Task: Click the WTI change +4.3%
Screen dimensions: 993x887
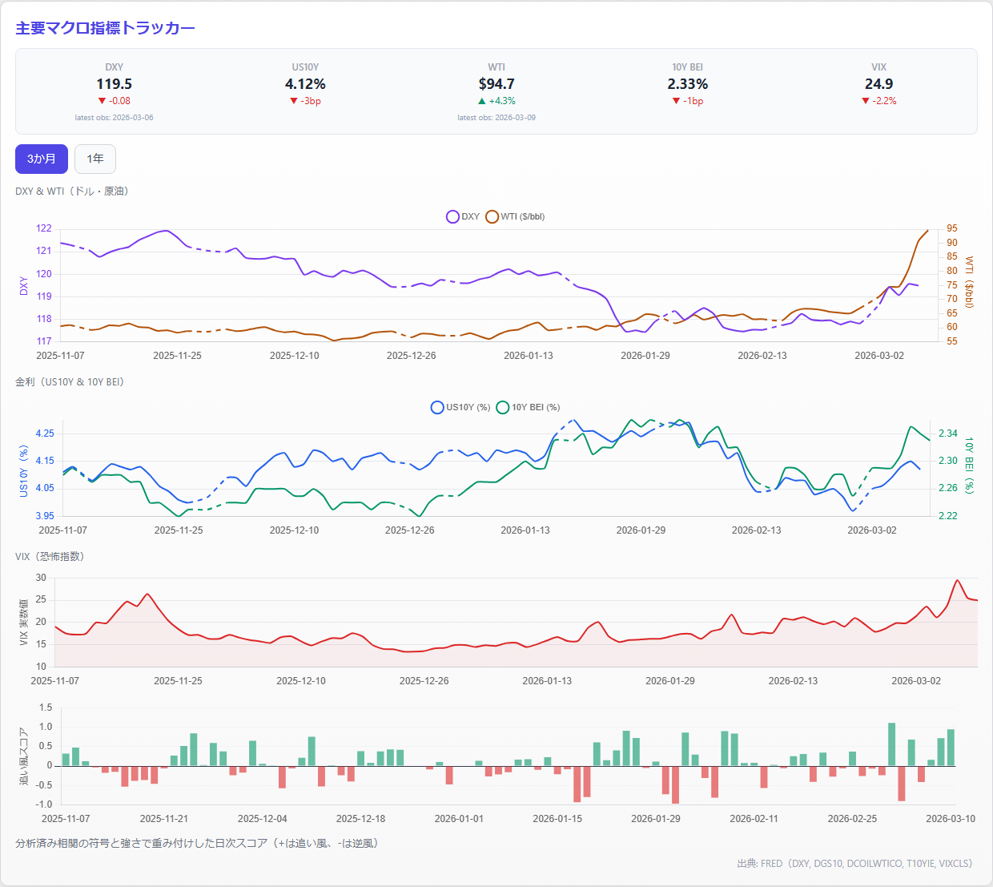Action: [496, 101]
